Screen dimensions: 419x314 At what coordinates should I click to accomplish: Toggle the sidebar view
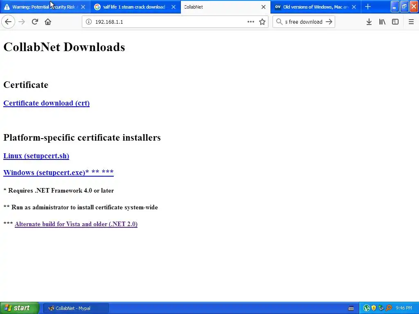pos(395,22)
